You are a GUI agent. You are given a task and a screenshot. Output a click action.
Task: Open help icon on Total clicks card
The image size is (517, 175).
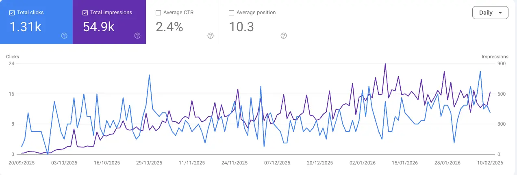pos(64,36)
